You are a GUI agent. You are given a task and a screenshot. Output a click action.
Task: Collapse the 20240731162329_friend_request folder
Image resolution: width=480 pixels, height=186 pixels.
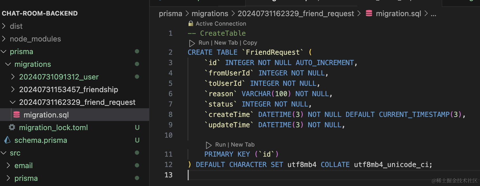click(x=13, y=102)
